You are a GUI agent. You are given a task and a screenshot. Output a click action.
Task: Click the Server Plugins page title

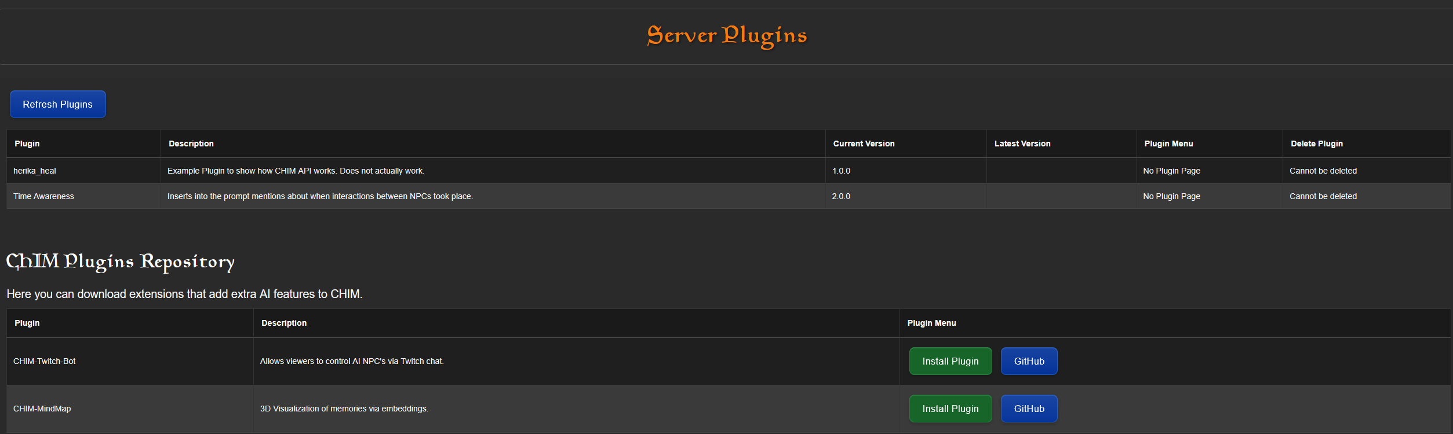pyautogui.click(x=726, y=36)
